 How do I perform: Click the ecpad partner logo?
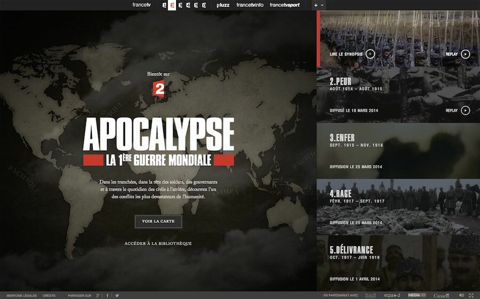(x=392, y=295)
